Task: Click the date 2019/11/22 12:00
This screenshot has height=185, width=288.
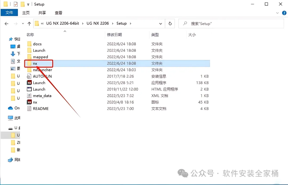Action: pos(122,89)
